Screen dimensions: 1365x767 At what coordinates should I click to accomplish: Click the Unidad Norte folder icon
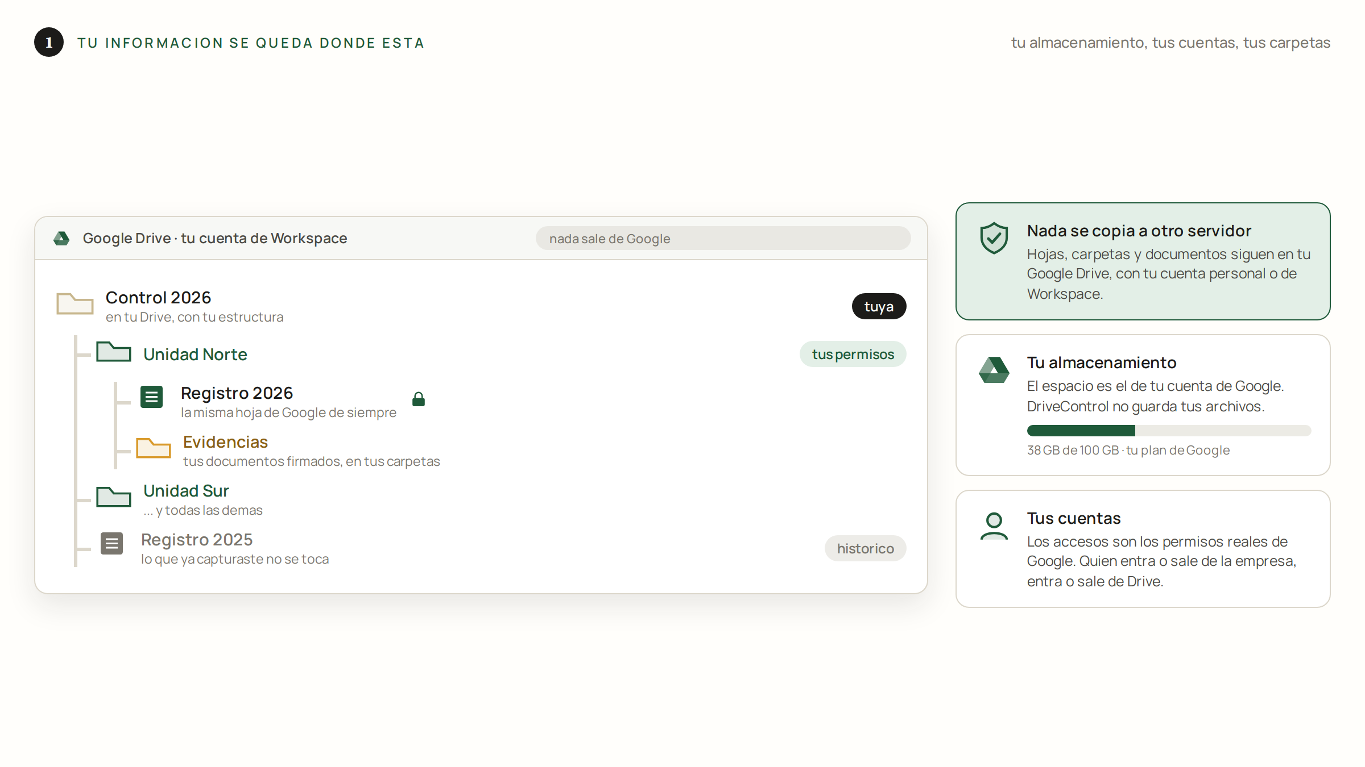coord(114,352)
